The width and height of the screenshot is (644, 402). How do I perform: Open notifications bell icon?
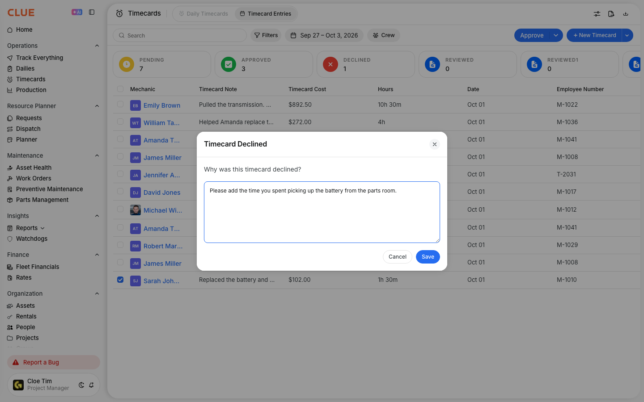tap(91, 385)
